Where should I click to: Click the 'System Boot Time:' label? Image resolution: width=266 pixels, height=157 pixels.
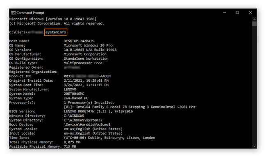[26, 85]
